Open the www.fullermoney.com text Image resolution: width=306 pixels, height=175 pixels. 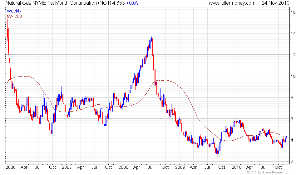coord(232,3)
